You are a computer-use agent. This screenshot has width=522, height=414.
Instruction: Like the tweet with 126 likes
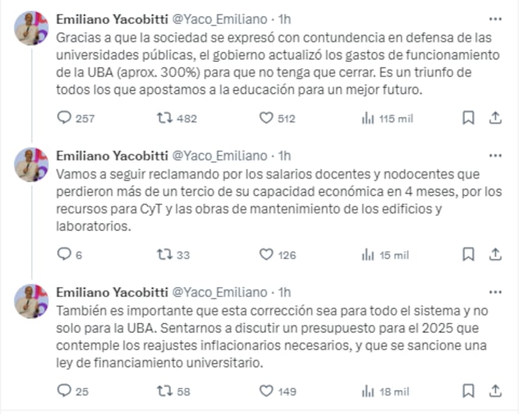point(266,255)
